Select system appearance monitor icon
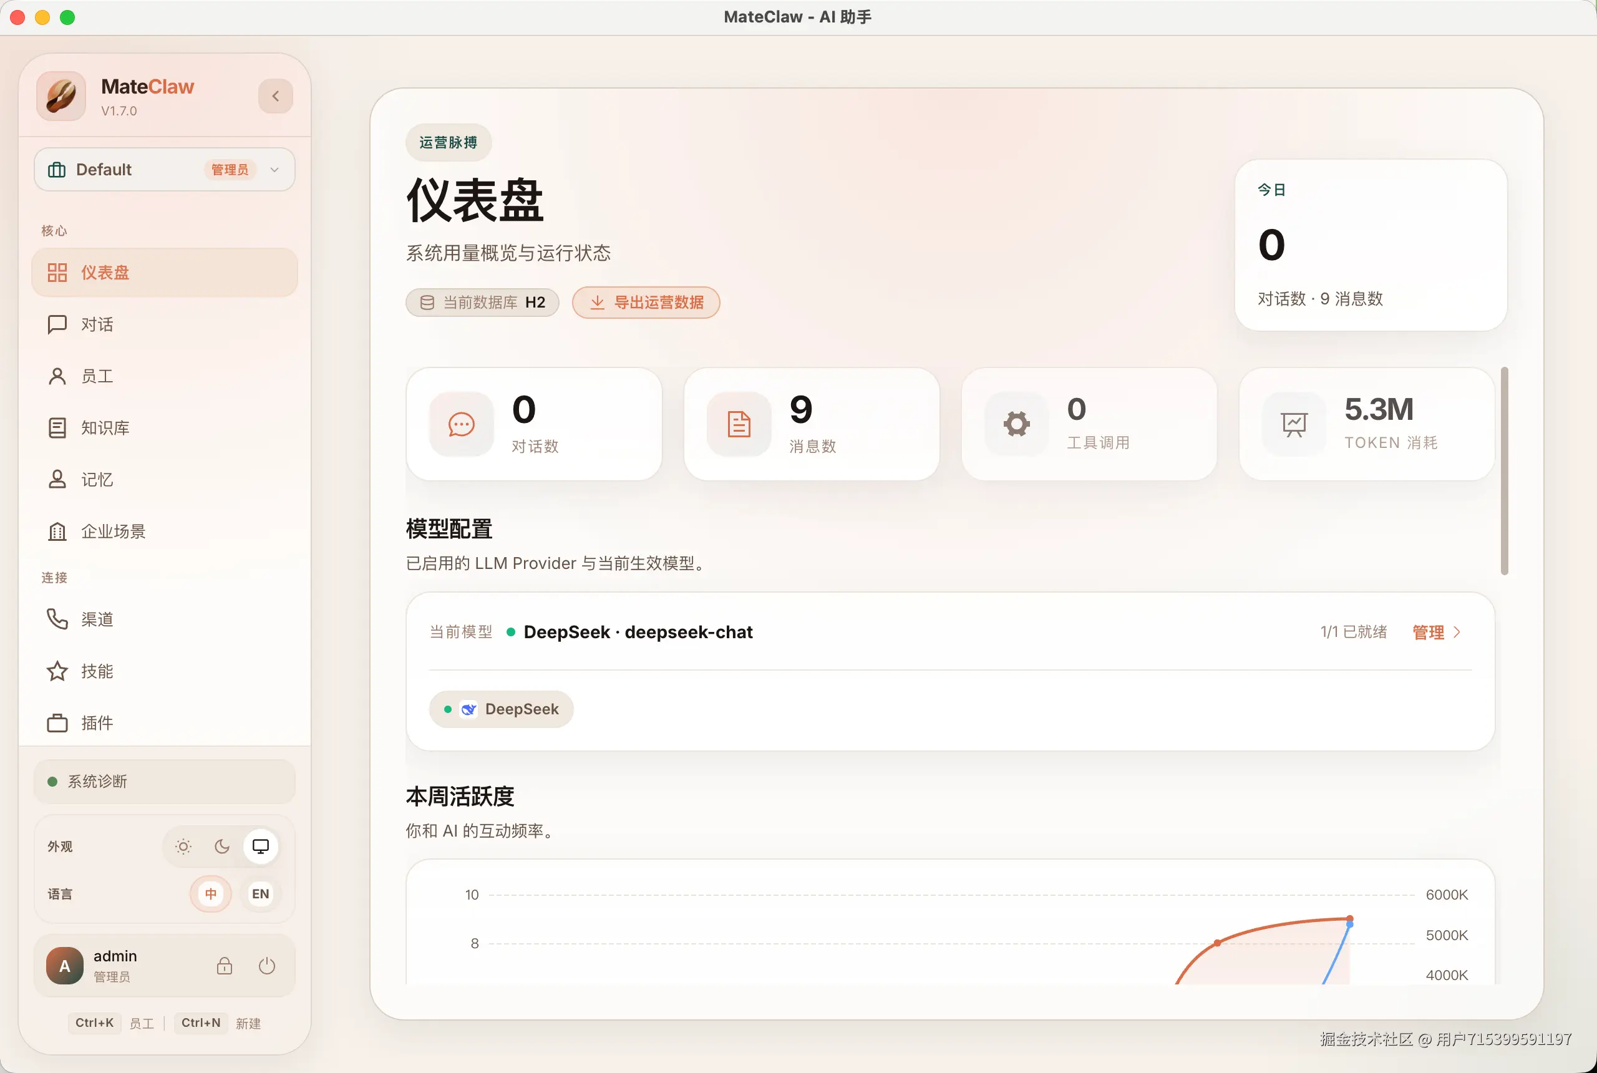 click(261, 847)
